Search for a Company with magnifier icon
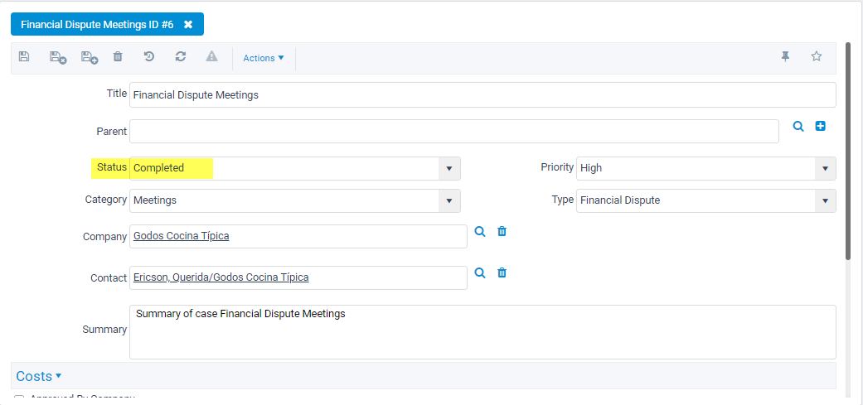 pos(480,231)
